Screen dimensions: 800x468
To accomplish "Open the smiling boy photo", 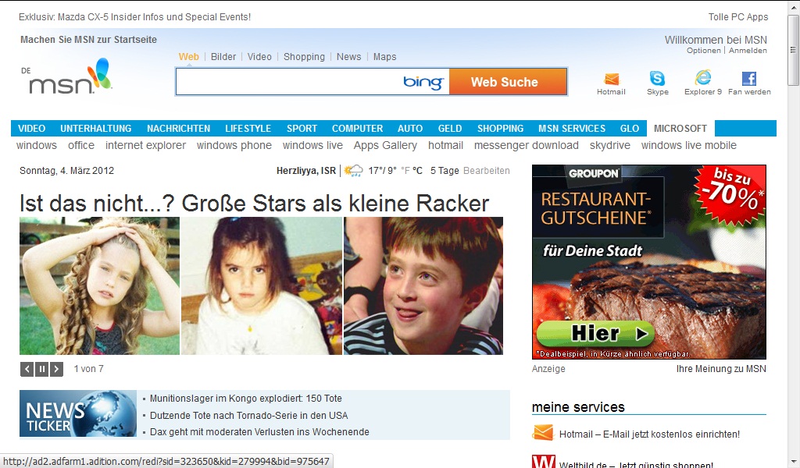I will point(423,285).
